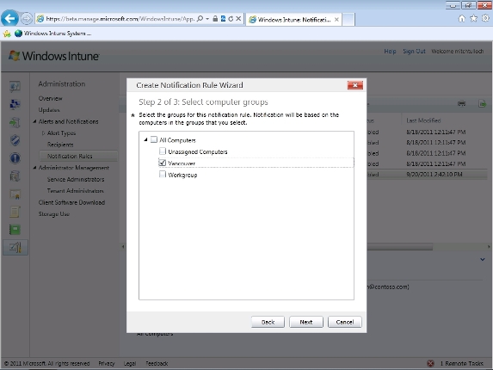Click the Alerts info icon in sidebar

coord(15,157)
